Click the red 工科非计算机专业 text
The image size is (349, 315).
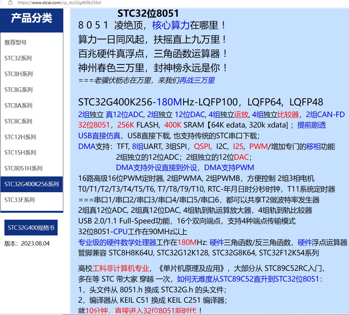121,268
